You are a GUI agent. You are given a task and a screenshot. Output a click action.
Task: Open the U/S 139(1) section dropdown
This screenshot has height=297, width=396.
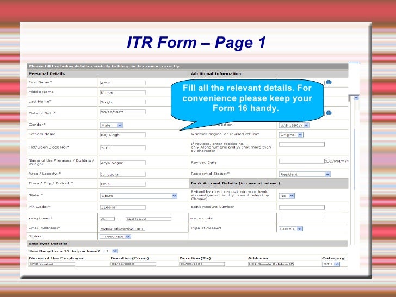[294, 125]
